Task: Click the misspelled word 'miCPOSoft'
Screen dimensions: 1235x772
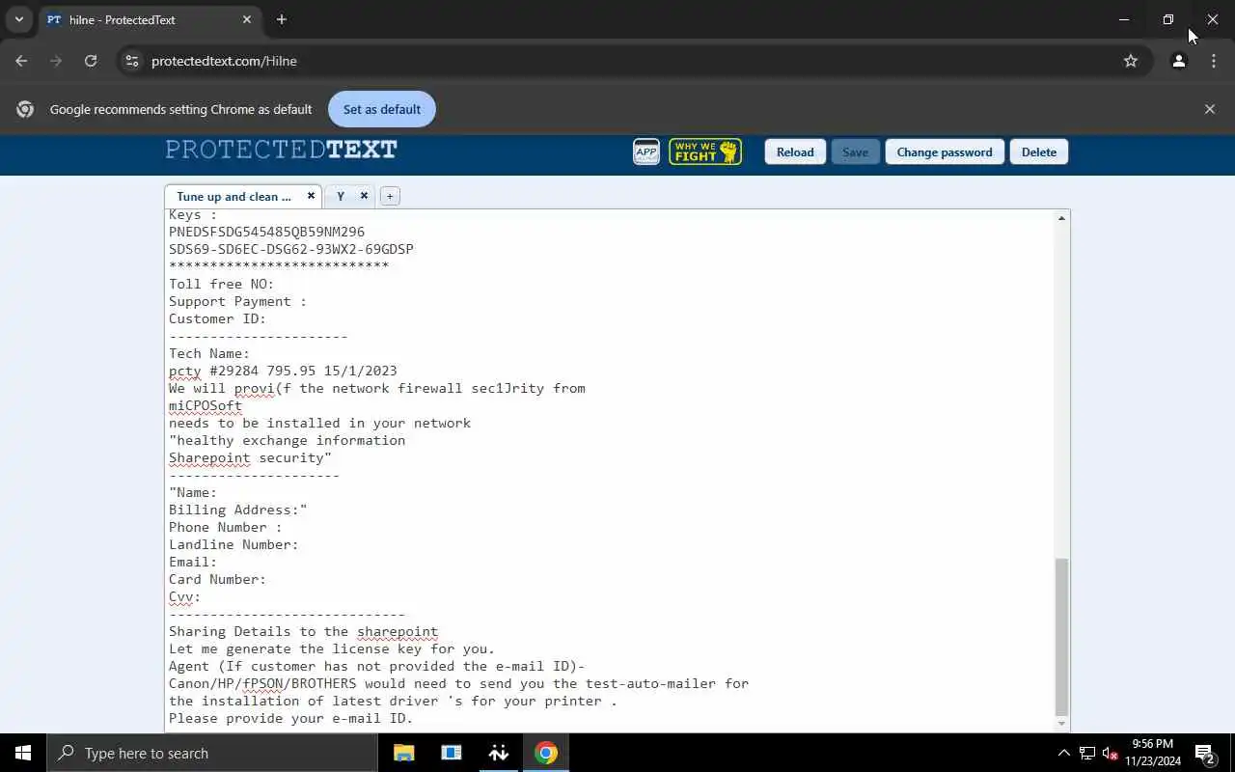Action: point(206,405)
